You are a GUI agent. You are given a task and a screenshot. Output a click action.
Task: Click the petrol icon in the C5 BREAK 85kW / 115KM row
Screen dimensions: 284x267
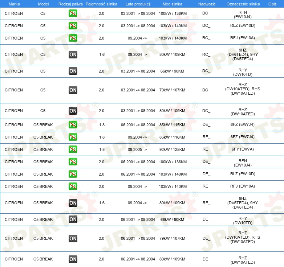click(x=73, y=125)
